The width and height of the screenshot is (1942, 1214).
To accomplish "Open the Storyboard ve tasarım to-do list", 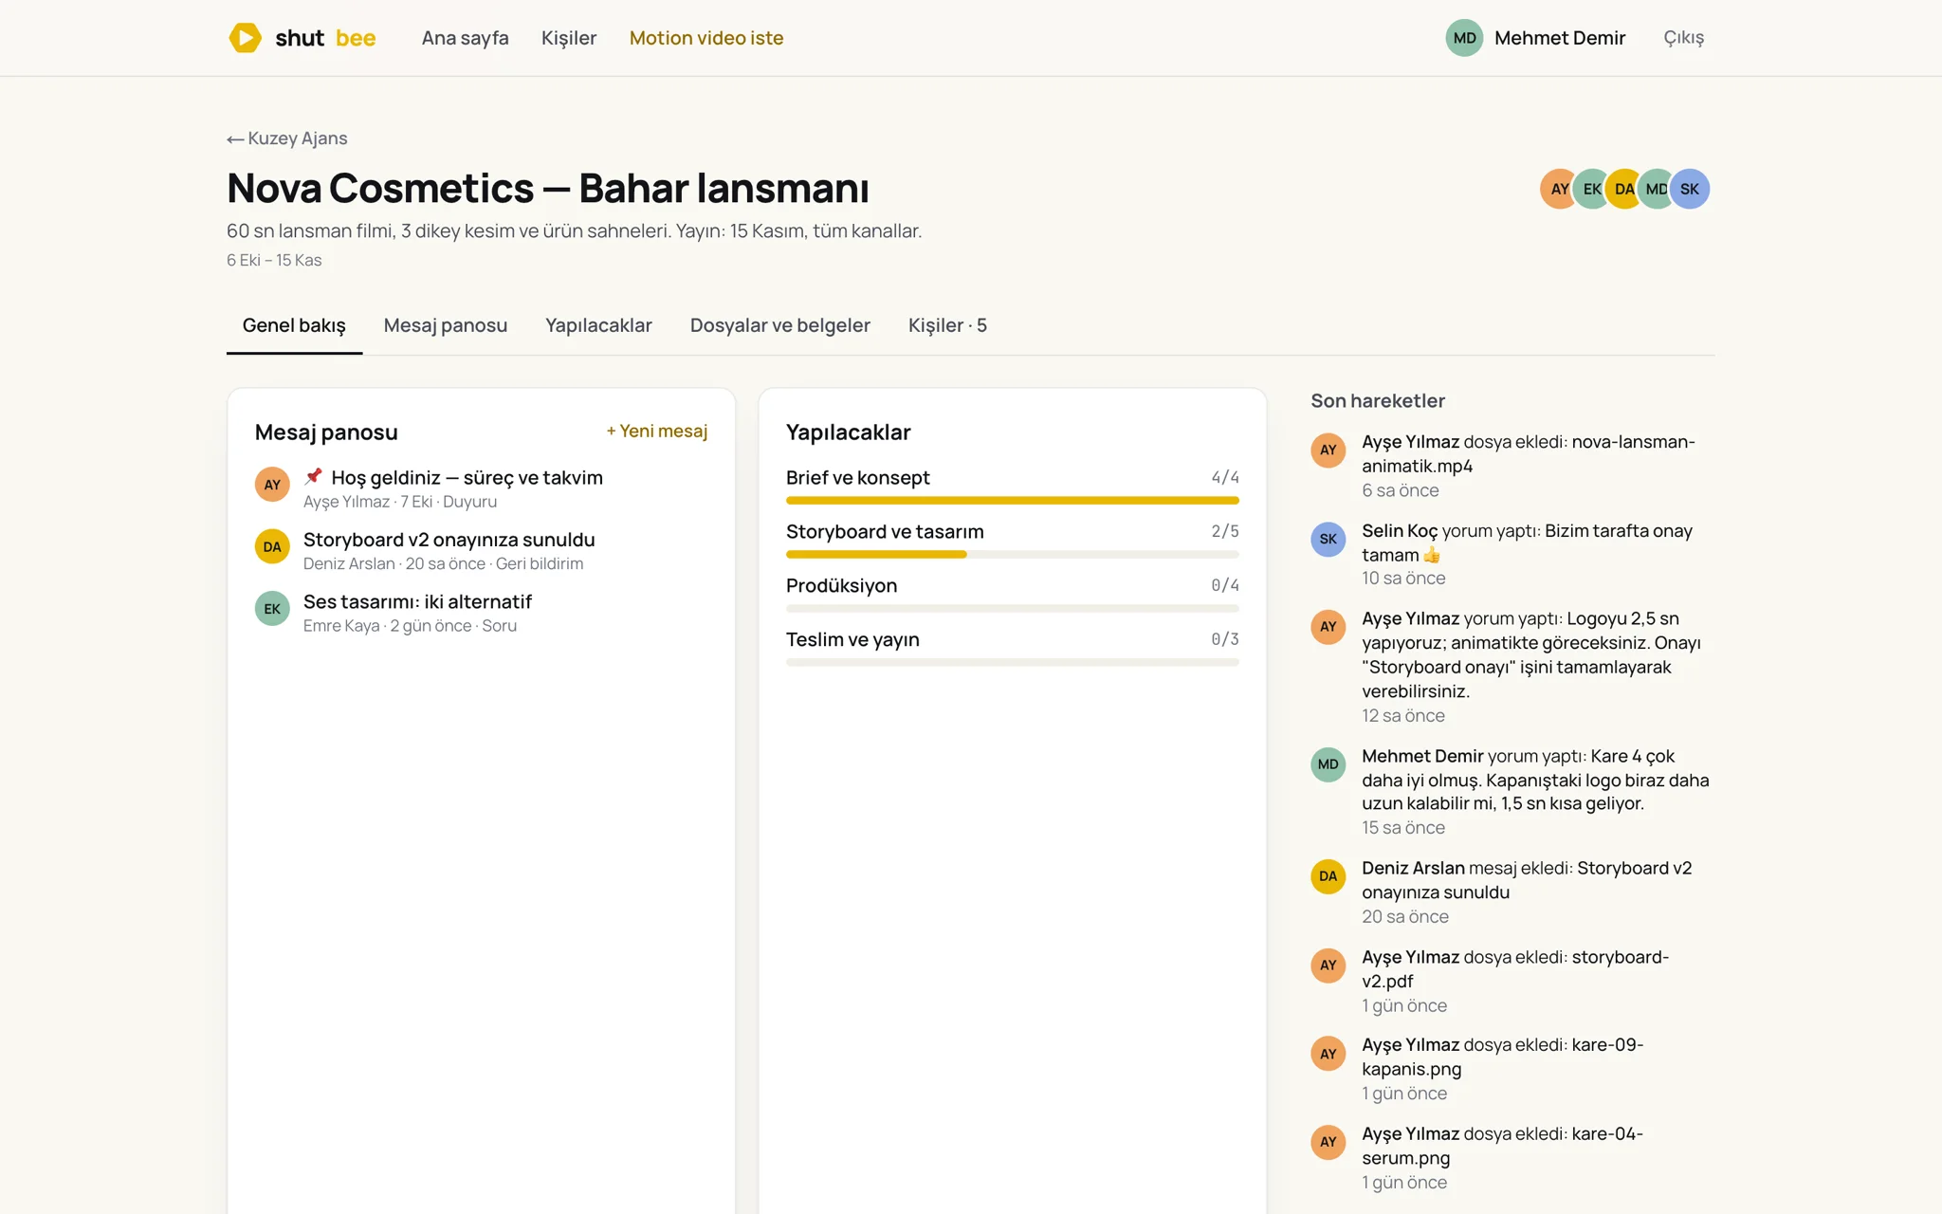I will (x=885, y=532).
